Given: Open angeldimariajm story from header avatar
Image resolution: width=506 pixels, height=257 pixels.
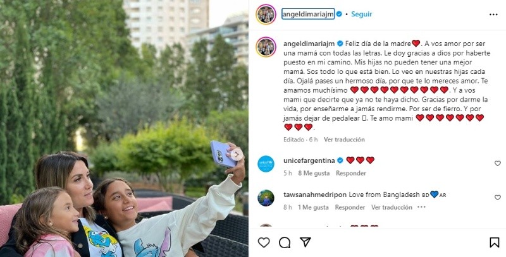Looking at the screenshot, I should [266, 14].
